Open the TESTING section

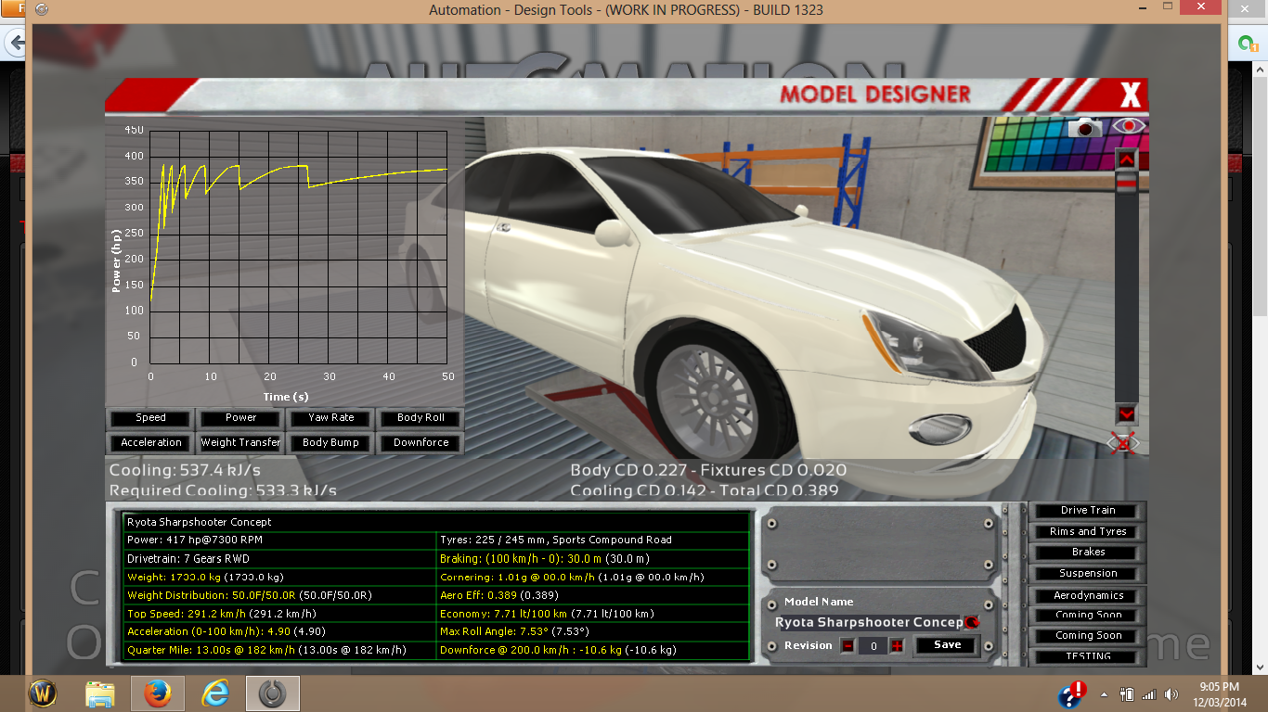point(1088,656)
